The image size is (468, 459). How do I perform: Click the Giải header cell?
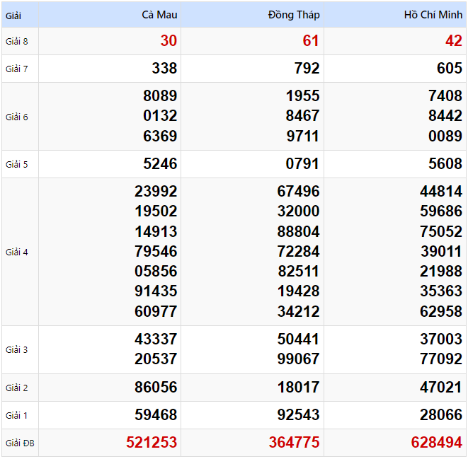coord(13,15)
